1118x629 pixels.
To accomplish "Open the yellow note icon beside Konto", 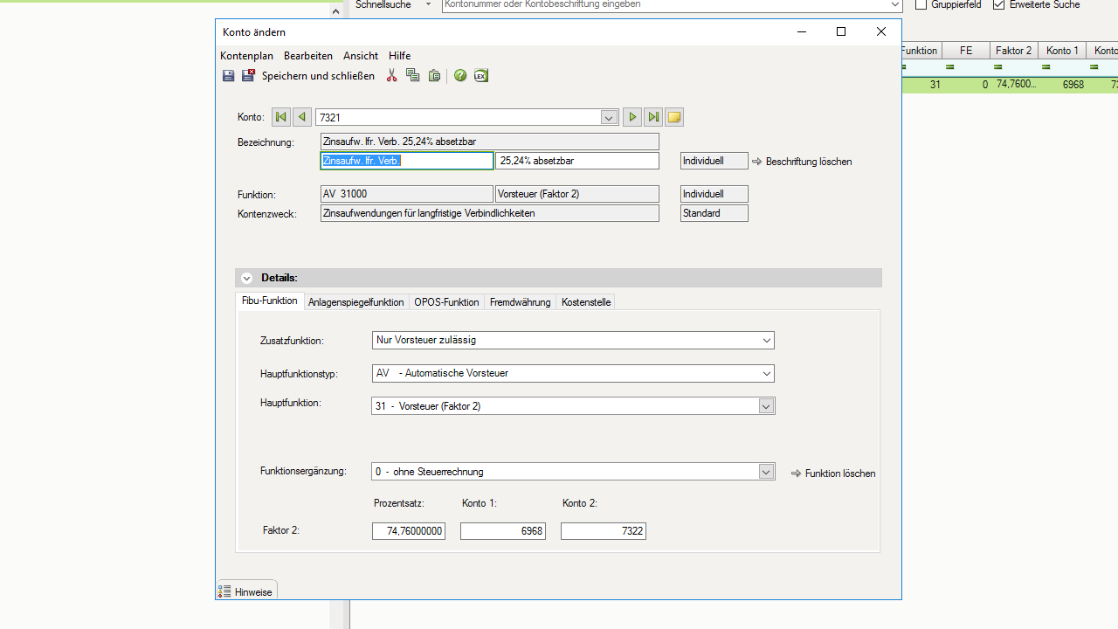I will (674, 117).
